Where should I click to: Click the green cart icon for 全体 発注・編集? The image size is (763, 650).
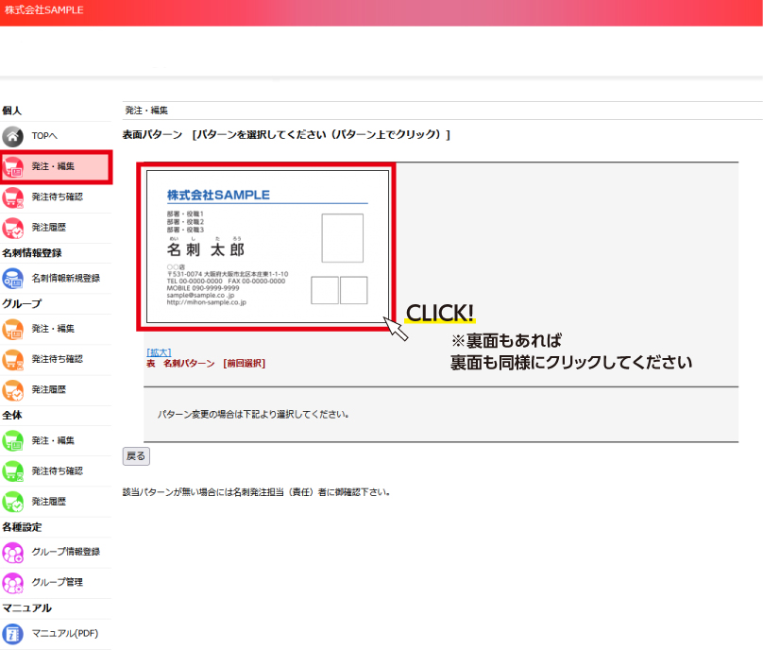(x=13, y=440)
